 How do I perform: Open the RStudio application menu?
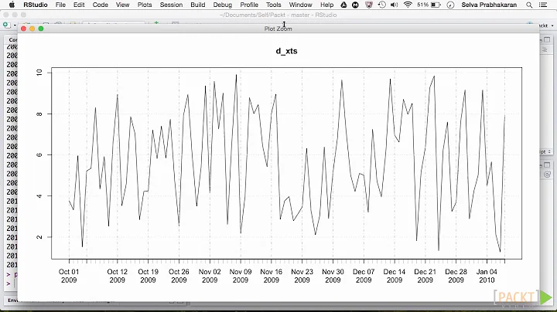coord(35,5)
